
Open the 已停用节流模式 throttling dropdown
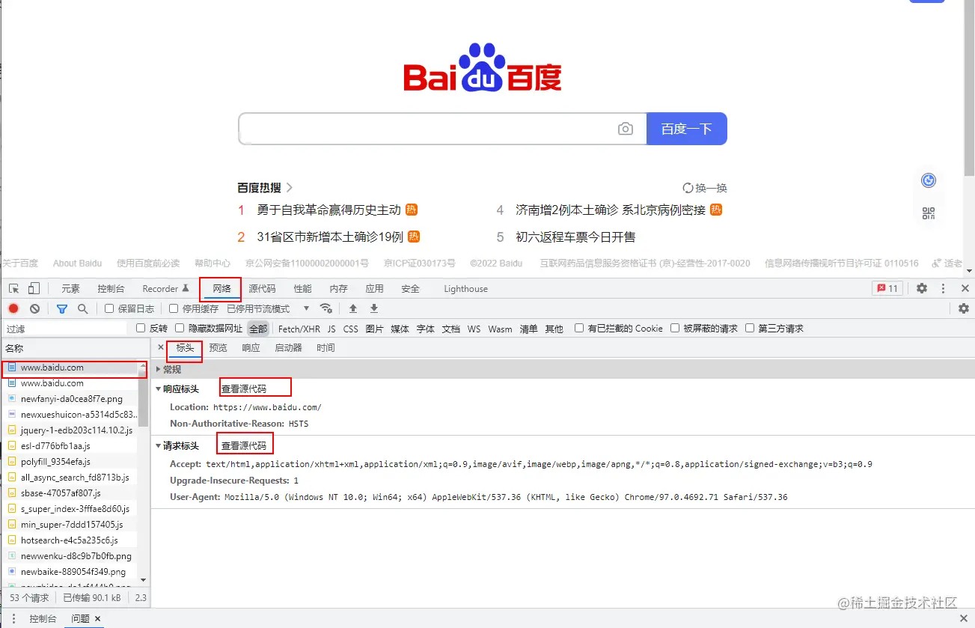point(268,308)
